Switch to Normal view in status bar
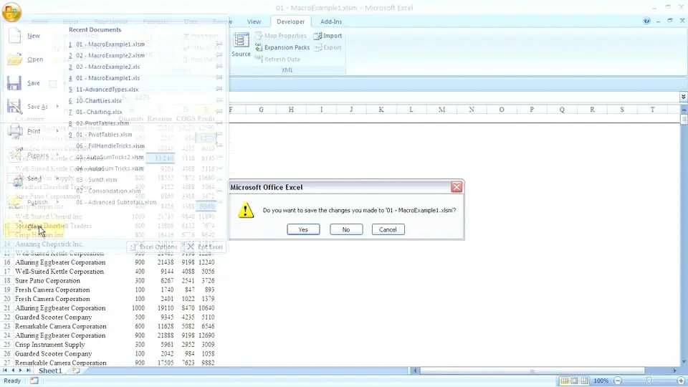The height and width of the screenshot is (387, 688). point(565,381)
